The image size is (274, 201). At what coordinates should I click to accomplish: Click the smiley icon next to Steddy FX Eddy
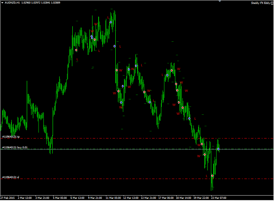click(x=272, y=3)
